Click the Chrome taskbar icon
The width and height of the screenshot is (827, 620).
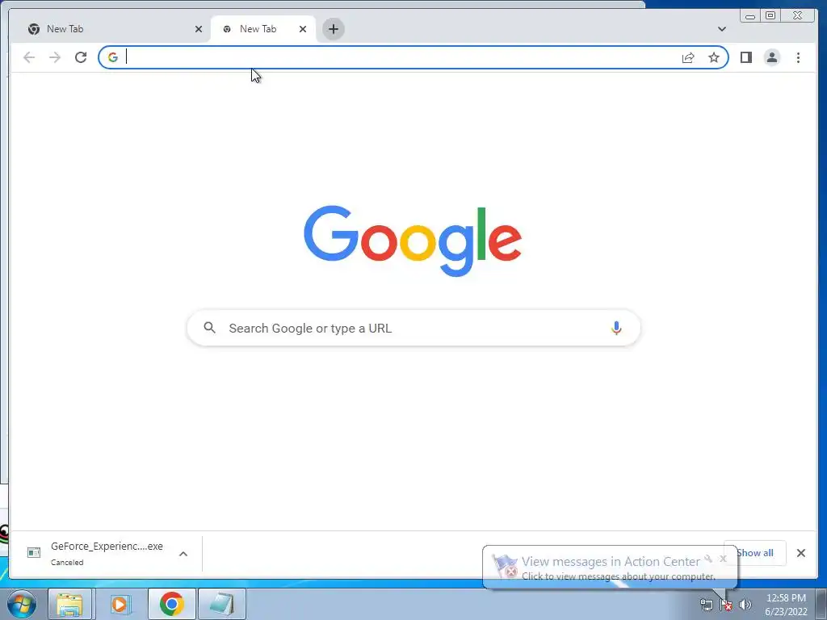pyautogui.click(x=171, y=604)
